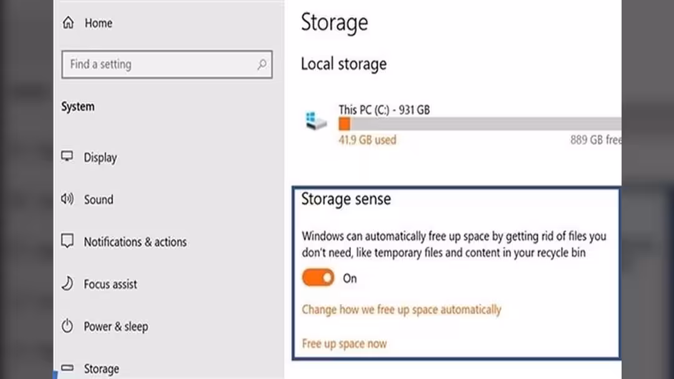This screenshot has height=379, width=674.
Task: Select Focus assist in sidebar
Action: tap(110, 284)
